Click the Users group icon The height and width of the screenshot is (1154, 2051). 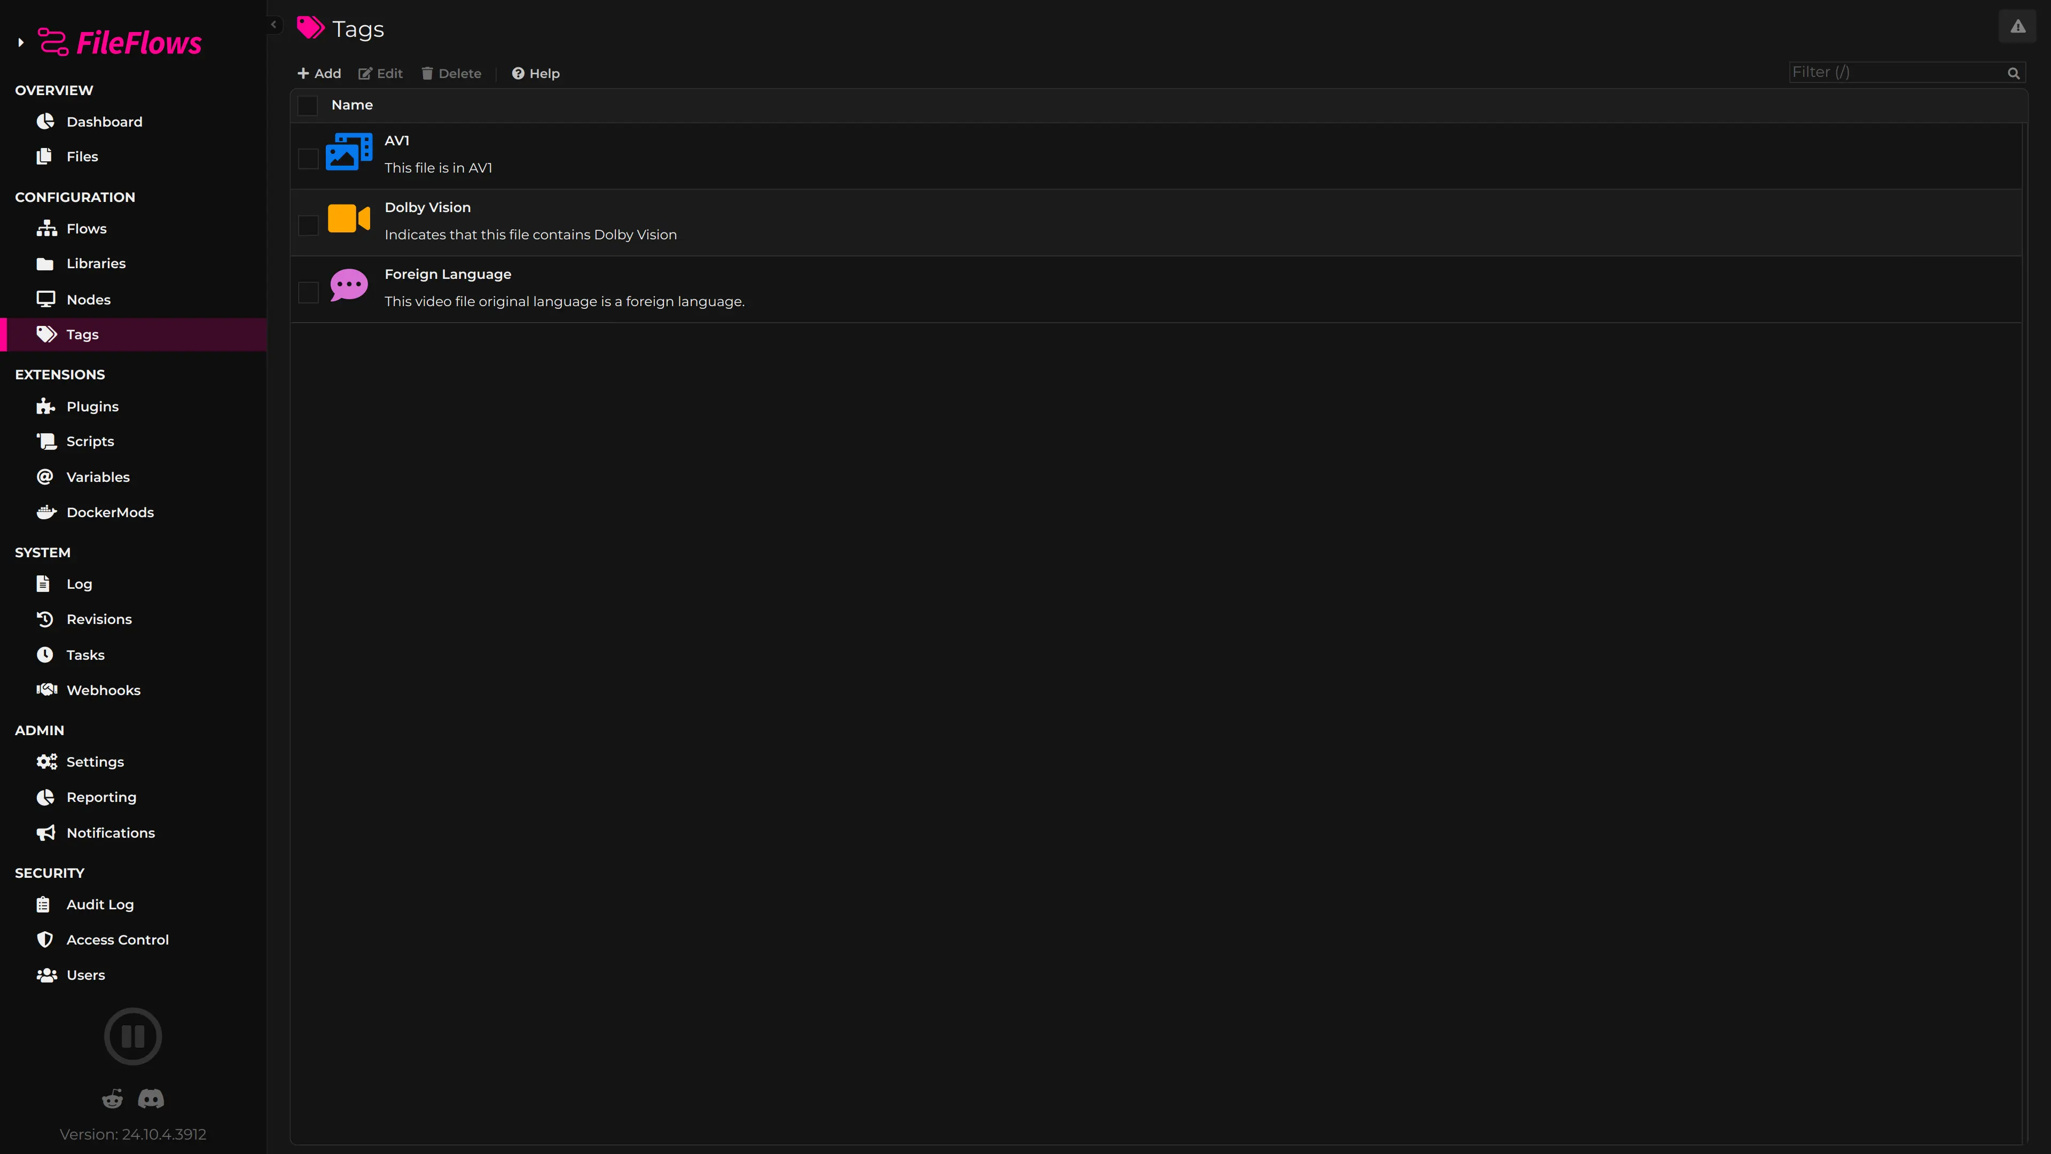coord(47,975)
